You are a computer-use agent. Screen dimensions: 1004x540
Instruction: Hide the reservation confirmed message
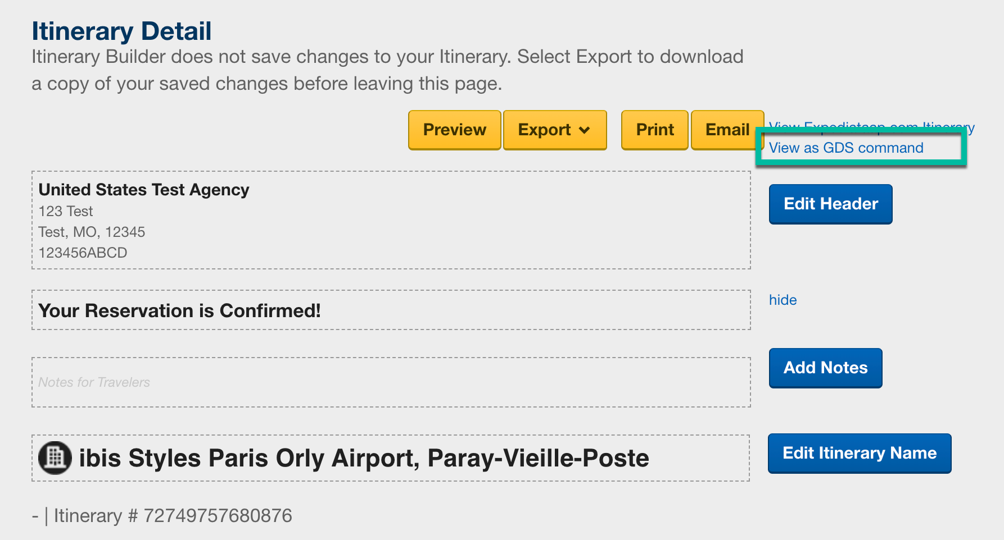(x=783, y=300)
